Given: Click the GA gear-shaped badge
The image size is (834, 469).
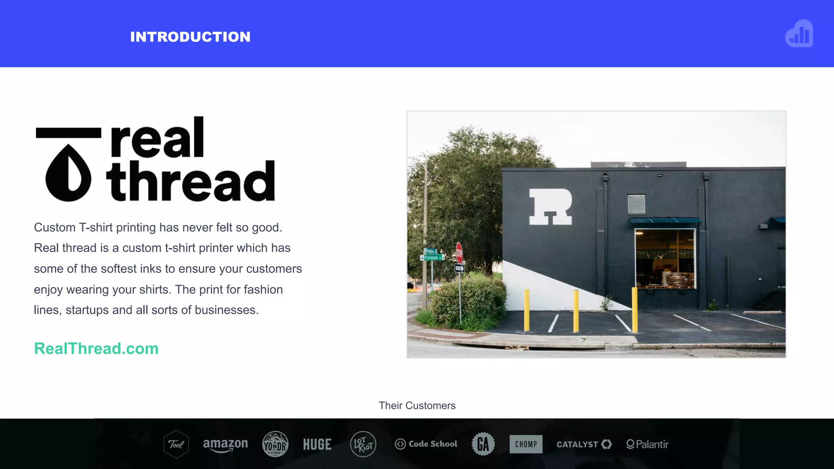Looking at the screenshot, I should (483, 444).
